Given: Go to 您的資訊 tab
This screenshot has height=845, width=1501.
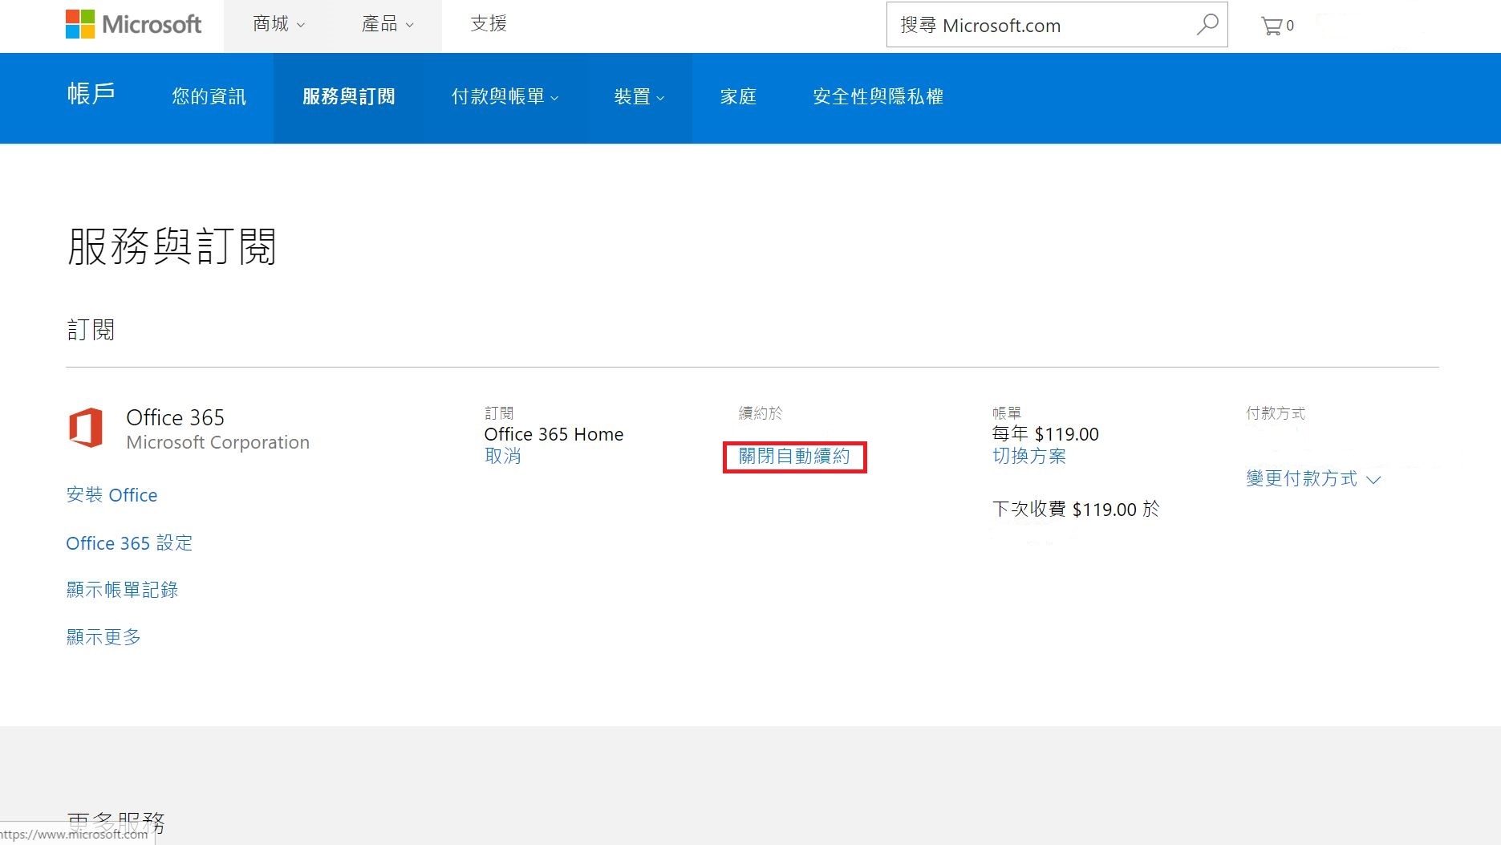Looking at the screenshot, I should point(209,97).
